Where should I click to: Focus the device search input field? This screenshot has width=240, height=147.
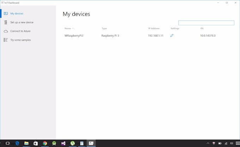click(206, 23)
